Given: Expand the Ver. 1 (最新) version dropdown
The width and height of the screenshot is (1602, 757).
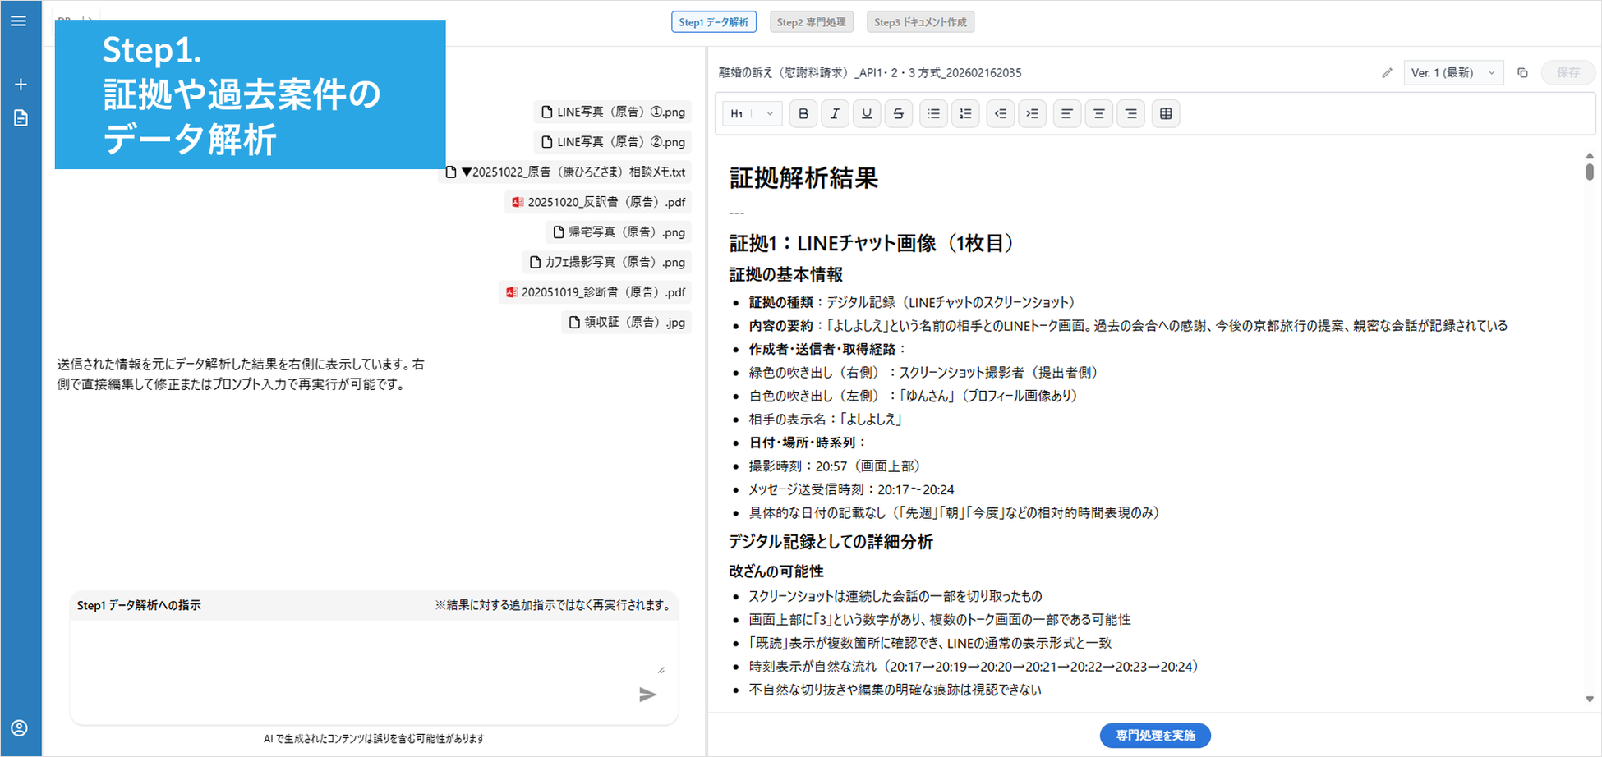Looking at the screenshot, I should (1452, 73).
